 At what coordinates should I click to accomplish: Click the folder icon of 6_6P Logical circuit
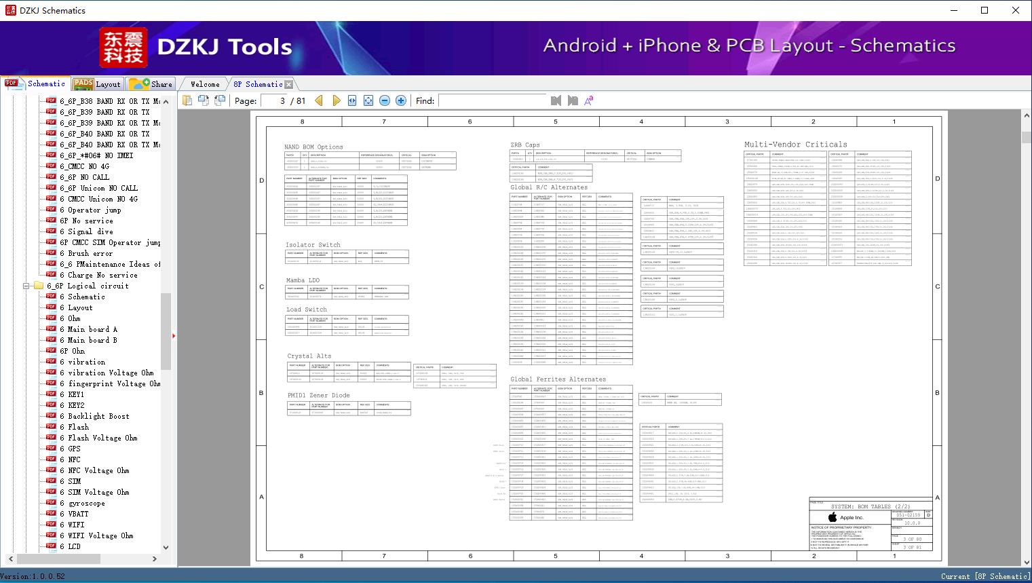coord(39,286)
